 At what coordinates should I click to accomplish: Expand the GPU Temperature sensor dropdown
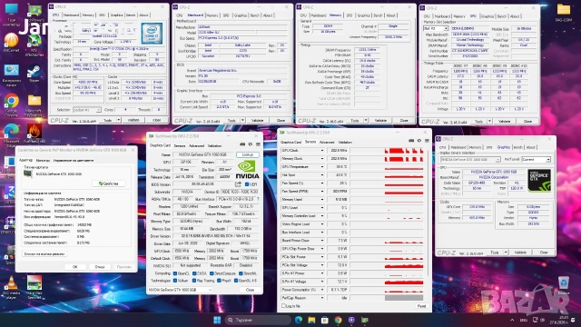tap(322, 167)
